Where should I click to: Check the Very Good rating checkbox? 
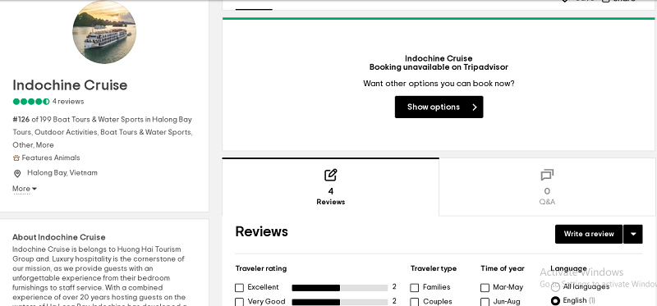click(239, 302)
